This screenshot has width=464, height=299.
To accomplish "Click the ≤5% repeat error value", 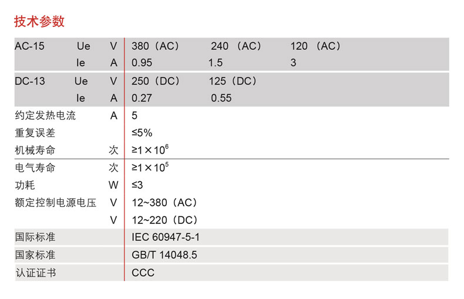I will point(142,133).
